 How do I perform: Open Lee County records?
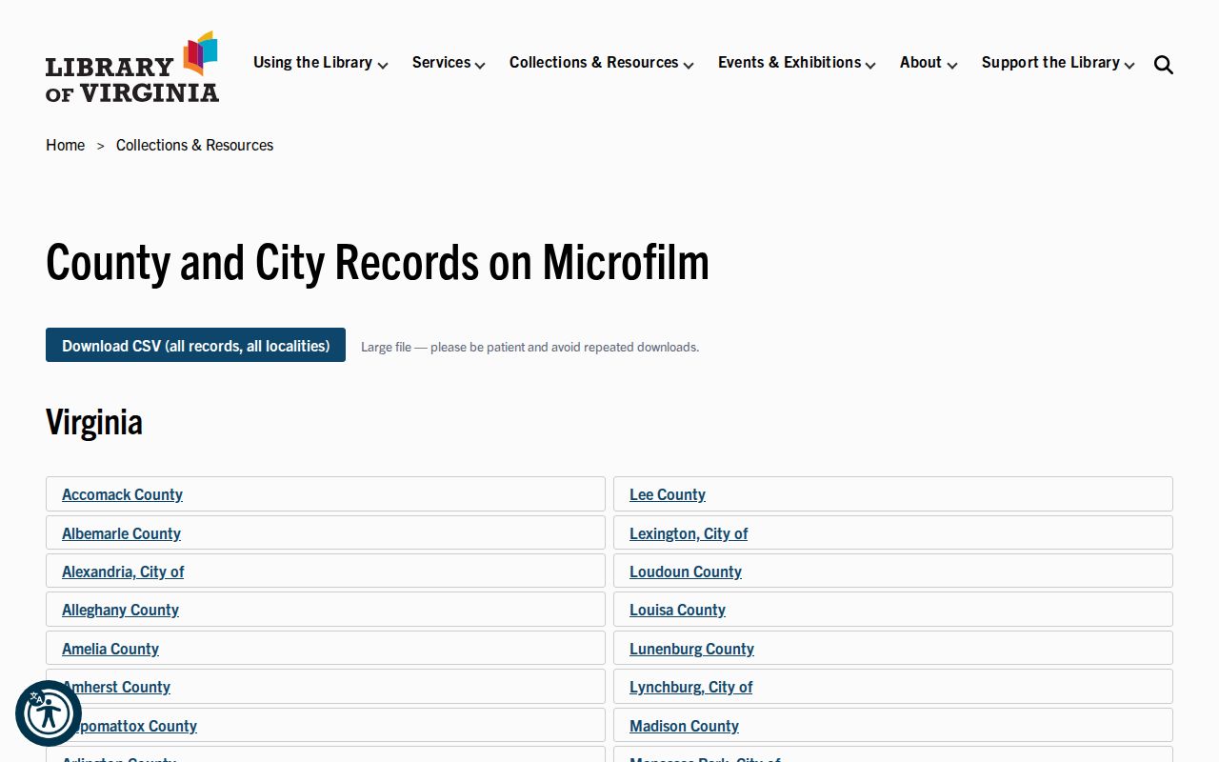tap(668, 494)
